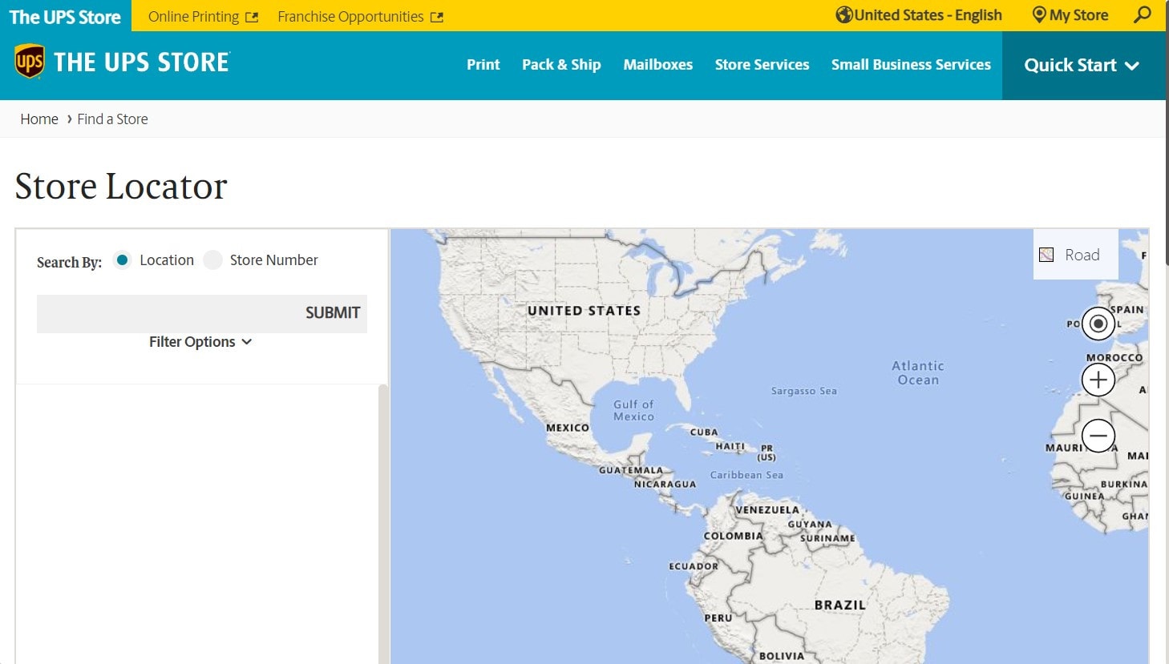This screenshot has width=1169, height=664.
Task: Open the Small Business Services menu
Action: pos(911,65)
